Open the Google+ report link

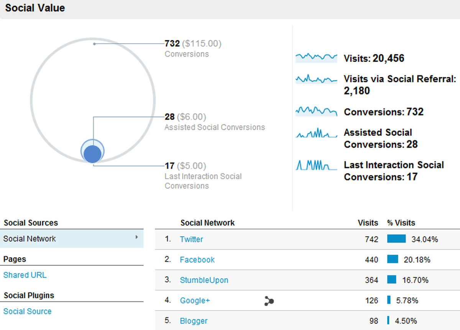tap(195, 301)
